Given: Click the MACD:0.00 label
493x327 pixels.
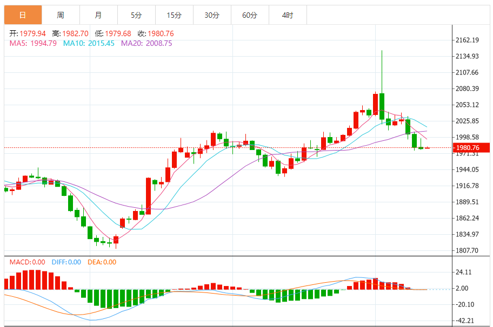Looking at the screenshot, I should 28,262.
